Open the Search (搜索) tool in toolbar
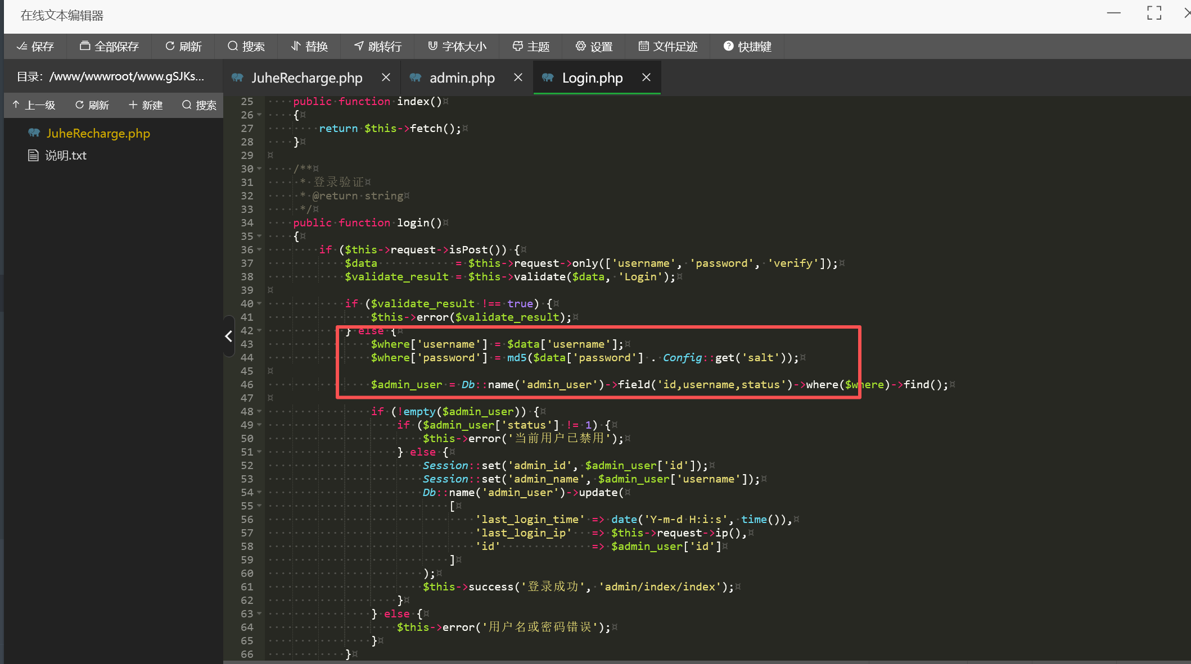 [x=246, y=47]
